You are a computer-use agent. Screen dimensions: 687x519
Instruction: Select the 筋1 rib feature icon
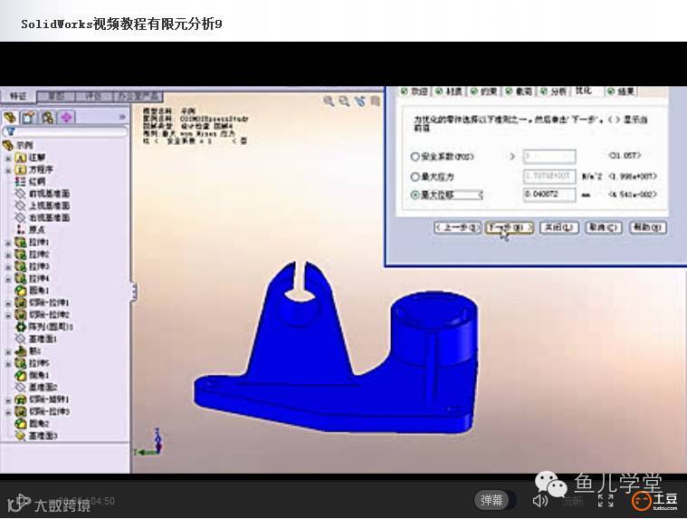pos(21,351)
